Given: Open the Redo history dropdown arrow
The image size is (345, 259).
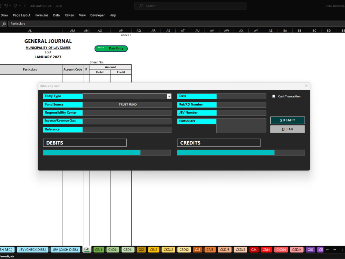Looking at the screenshot, I should pyautogui.click(x=20, y=6).
